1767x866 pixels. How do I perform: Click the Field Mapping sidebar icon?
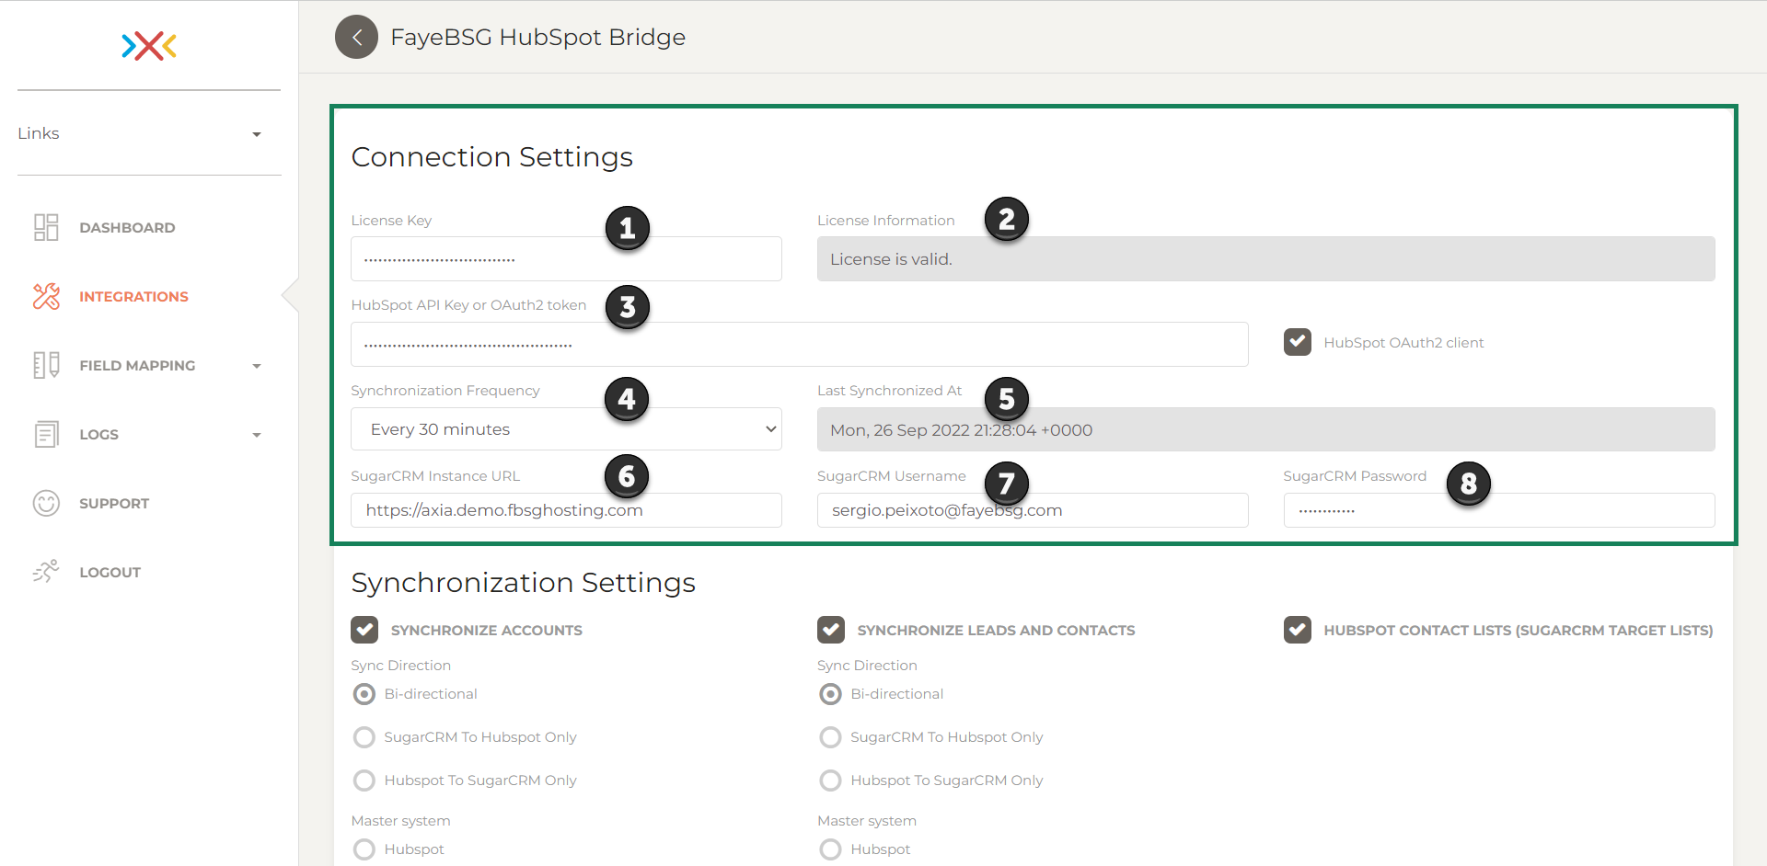[46, 365]
